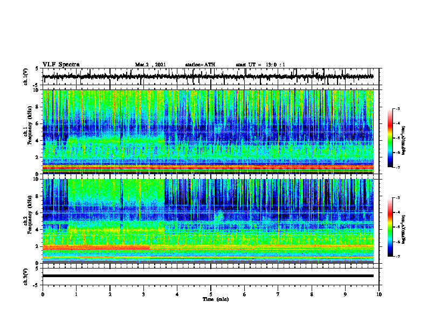
Task: Click the "8" tick on the Time axis
Action: pyautogui.click(x=312, y=294)
